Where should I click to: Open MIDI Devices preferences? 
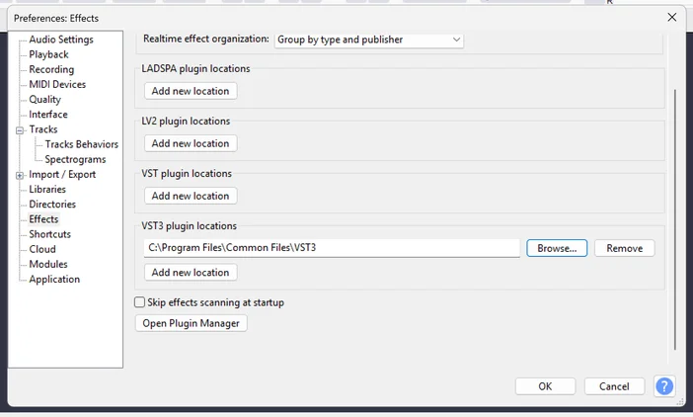[x=57, y=84]
